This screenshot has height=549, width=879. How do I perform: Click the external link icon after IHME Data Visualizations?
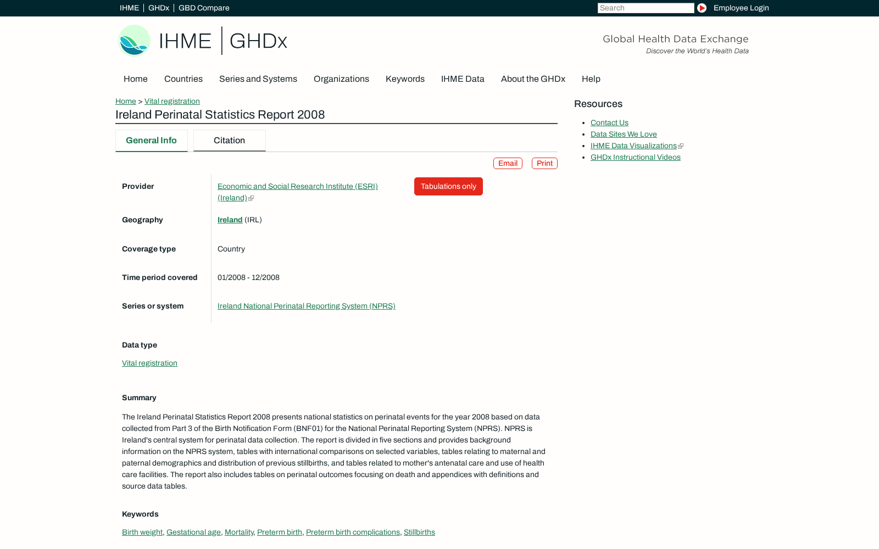point(681,146)
